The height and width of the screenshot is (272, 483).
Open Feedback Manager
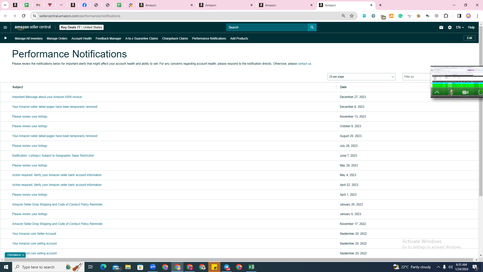pos(108,39)
